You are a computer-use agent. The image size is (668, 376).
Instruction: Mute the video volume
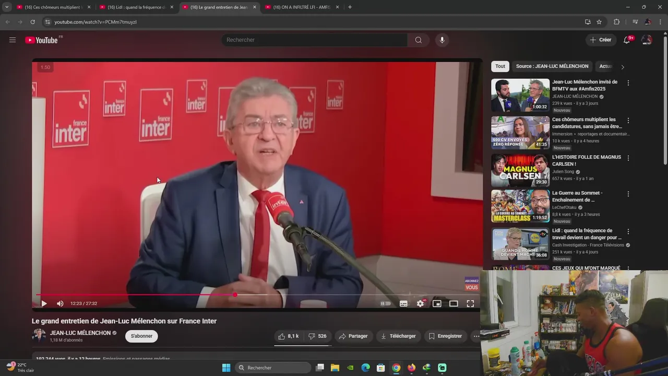[60, 303]
